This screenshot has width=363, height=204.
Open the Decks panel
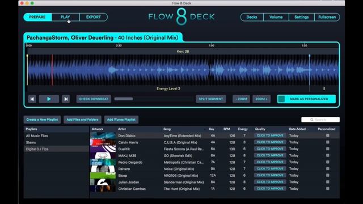pos(252,17)
